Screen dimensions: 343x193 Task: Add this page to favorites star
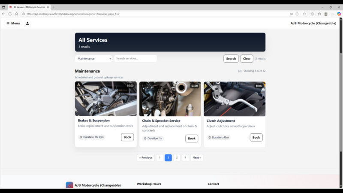click(304, 14)
